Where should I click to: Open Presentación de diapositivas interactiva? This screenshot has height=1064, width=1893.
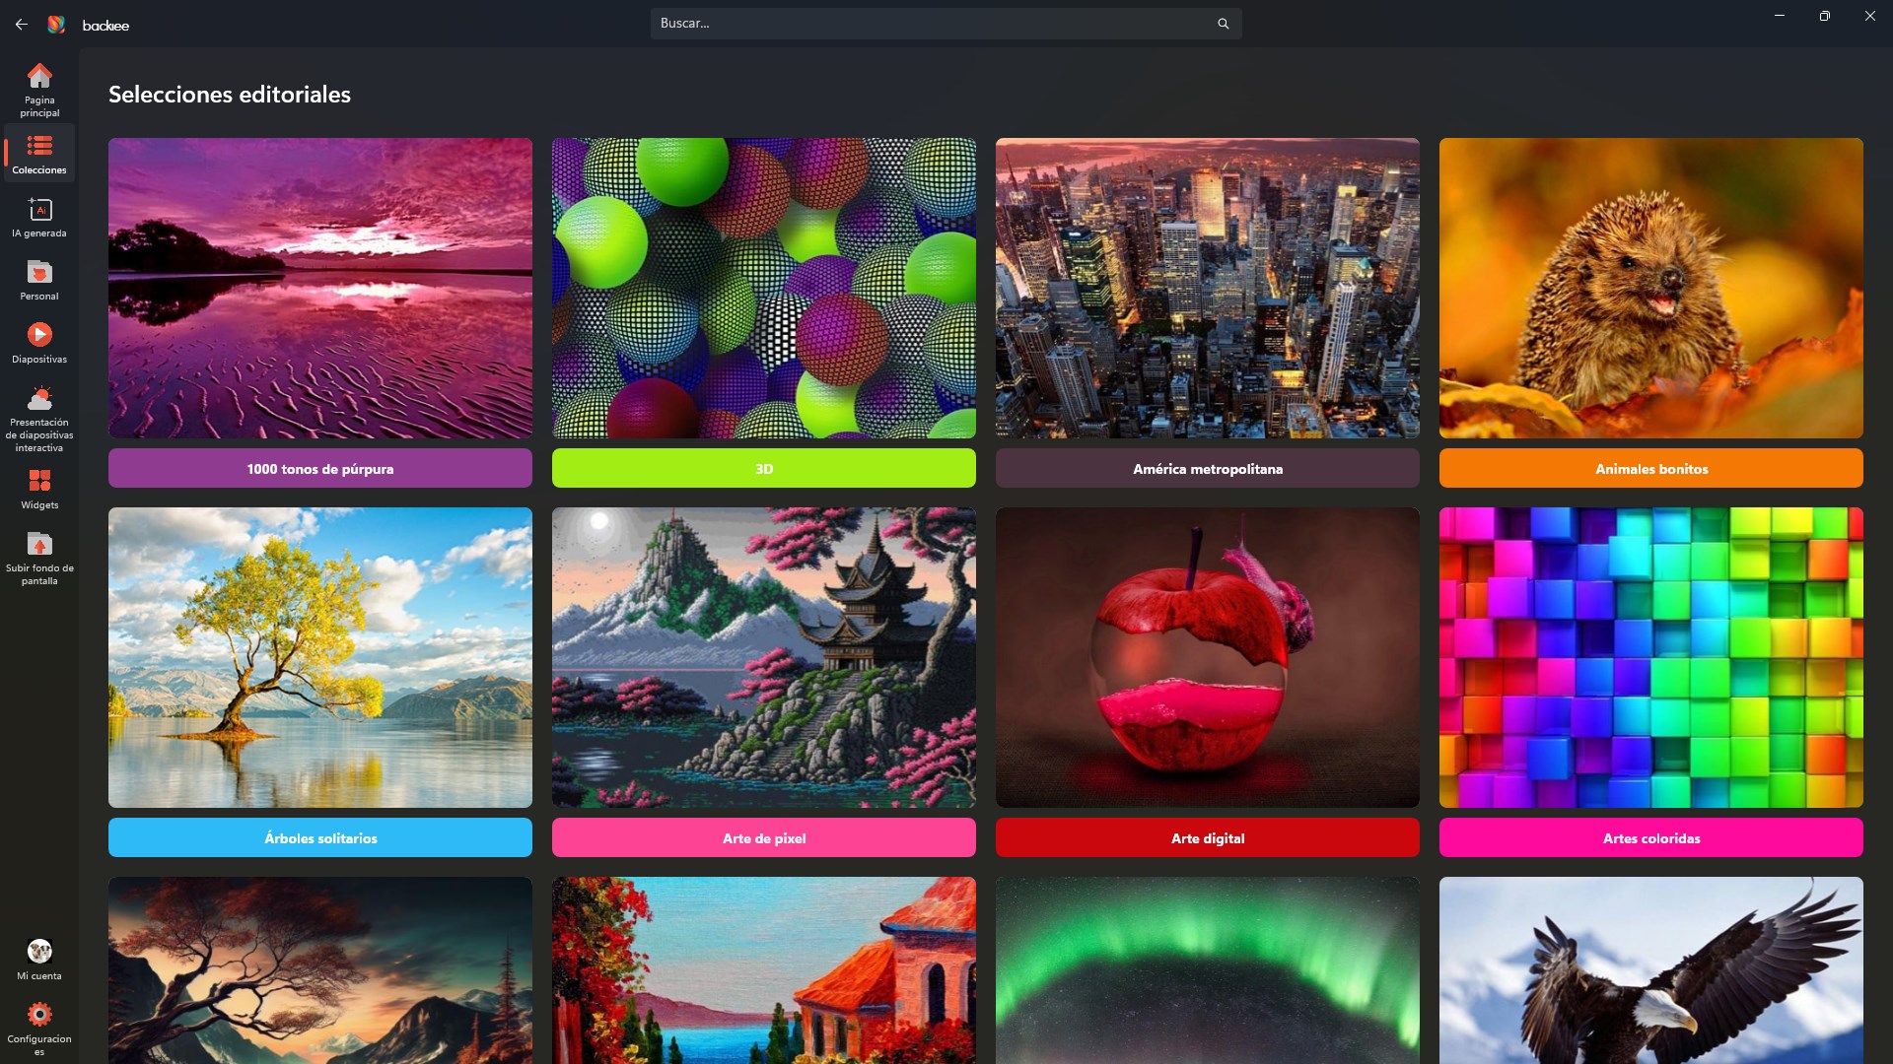[x=39, y=419]
